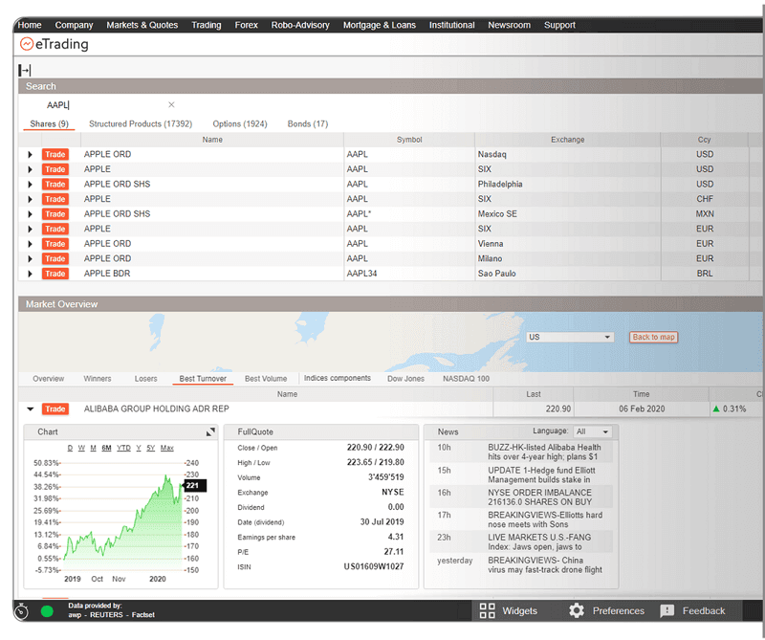The width and height of the screenshot is (765, 640).
Task: Open the Mortgage & Loans menu
Action: point(379,25)
